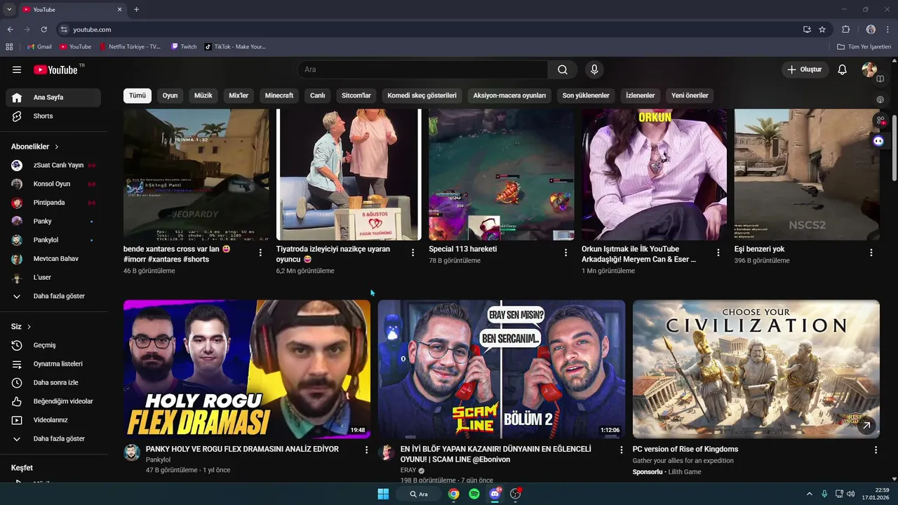This screenshot has width=898, height=505.
Task: Open Chrome three-dot menu
Action: coord(888,29)
